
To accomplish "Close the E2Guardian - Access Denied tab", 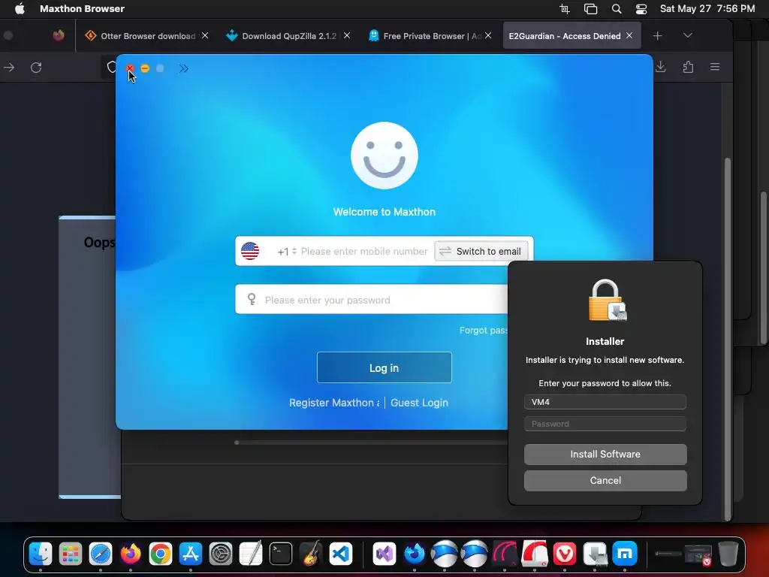I will coord(629,35).
